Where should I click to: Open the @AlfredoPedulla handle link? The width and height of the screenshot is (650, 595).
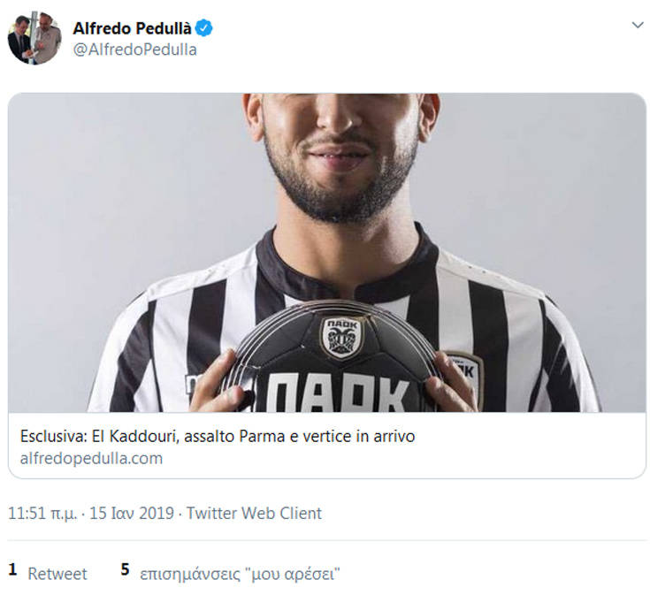point(134,50)
